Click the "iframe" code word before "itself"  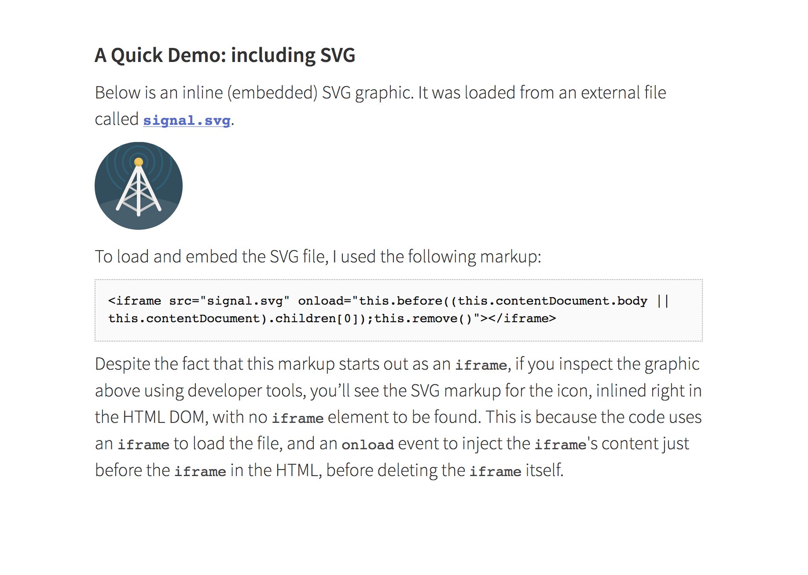coord(495,472)
